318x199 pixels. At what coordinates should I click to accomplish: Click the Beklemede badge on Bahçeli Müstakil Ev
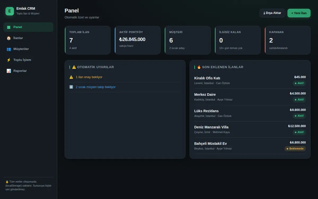pyautogui.click(x=295, y=149)
